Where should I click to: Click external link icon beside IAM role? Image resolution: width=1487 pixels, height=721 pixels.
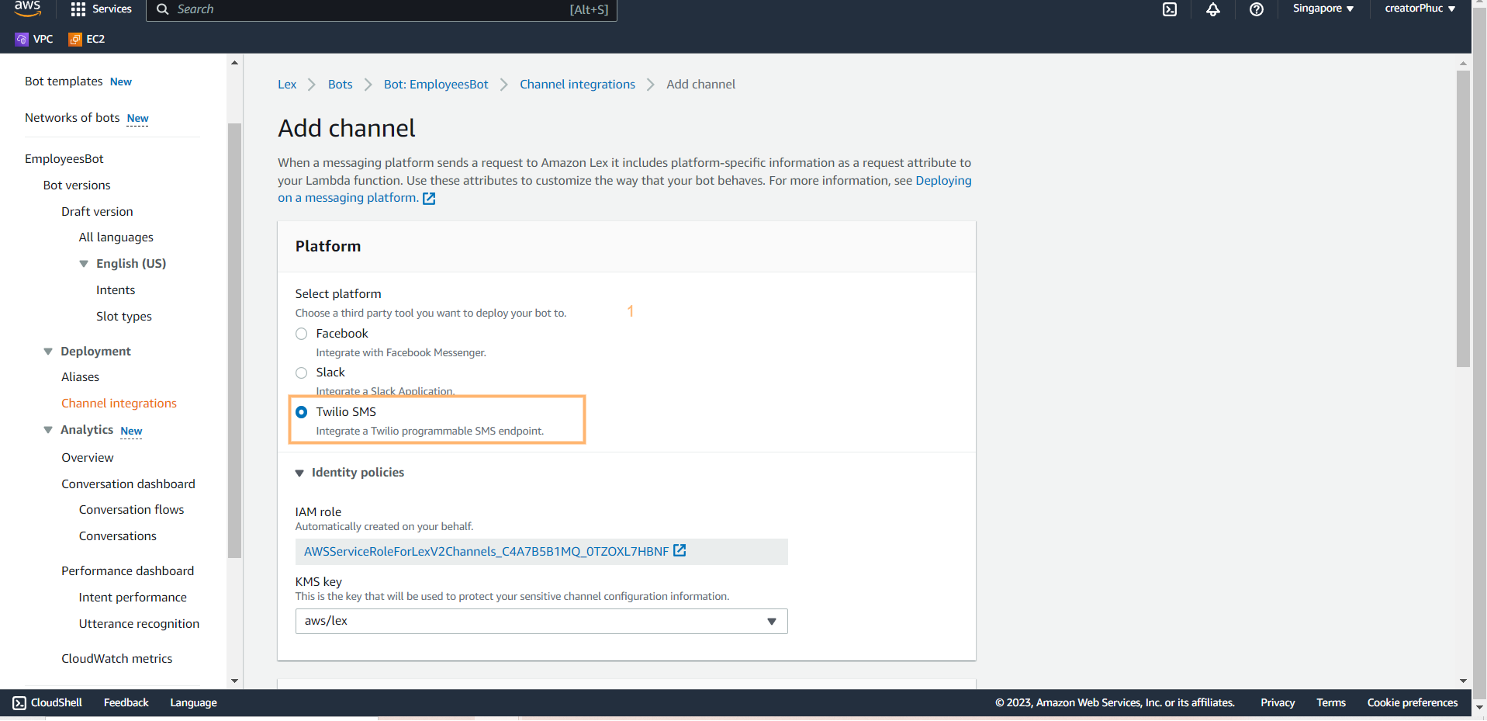pyautogui.click(x=680, y=550)
